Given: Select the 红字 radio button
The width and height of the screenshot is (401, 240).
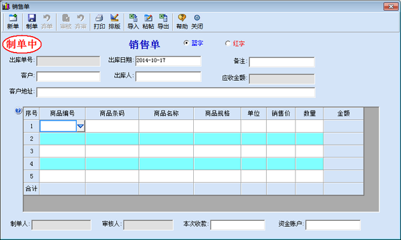Looking at the screenshot, I should (228, 43).
